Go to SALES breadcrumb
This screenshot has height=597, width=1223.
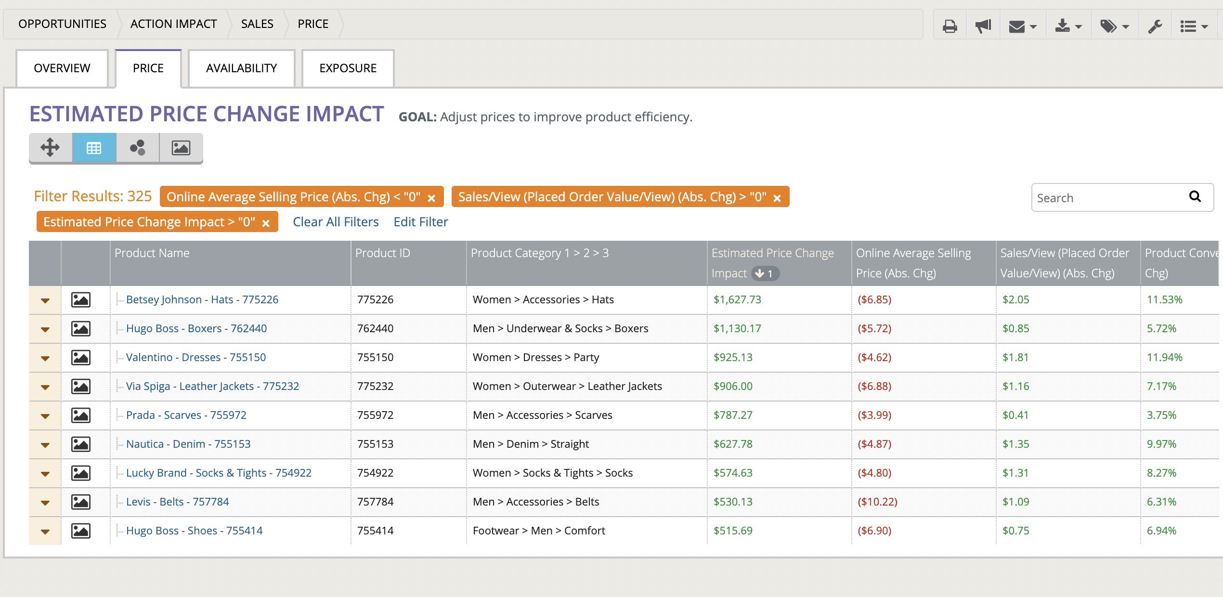257,24
